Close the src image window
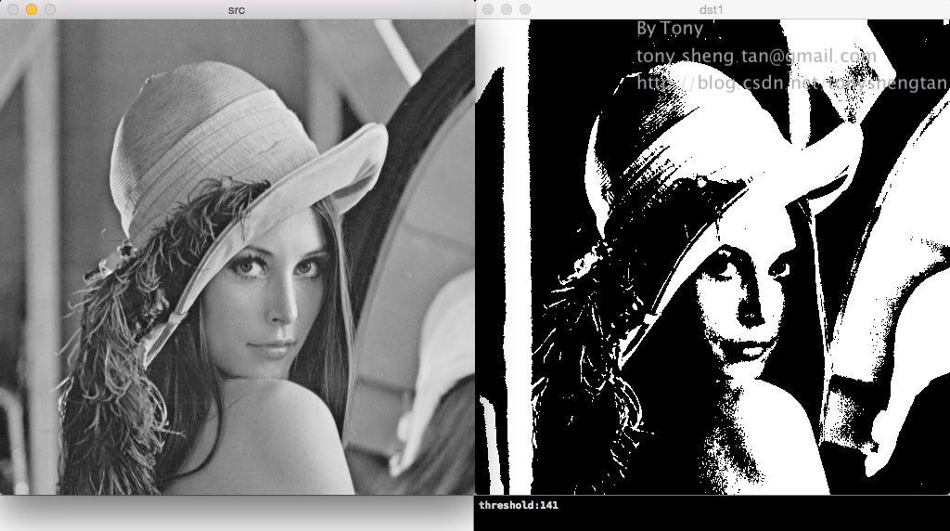 tap(11, 9)
